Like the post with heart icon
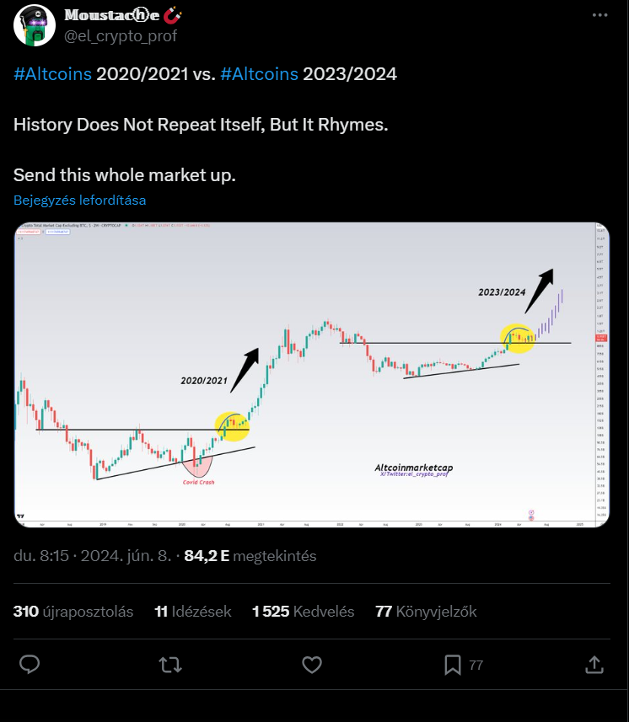Screen dimensions: 629x722 [312, 665]
